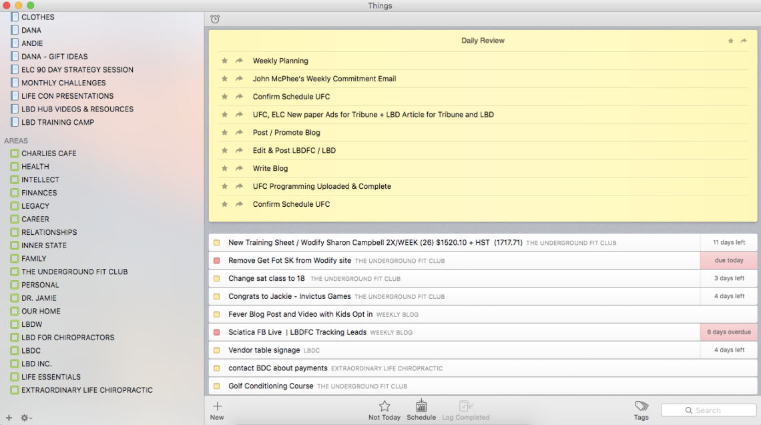Star the Weekly Planning review item
Viewport: 761px width, 425px height.
click(225, 61)
